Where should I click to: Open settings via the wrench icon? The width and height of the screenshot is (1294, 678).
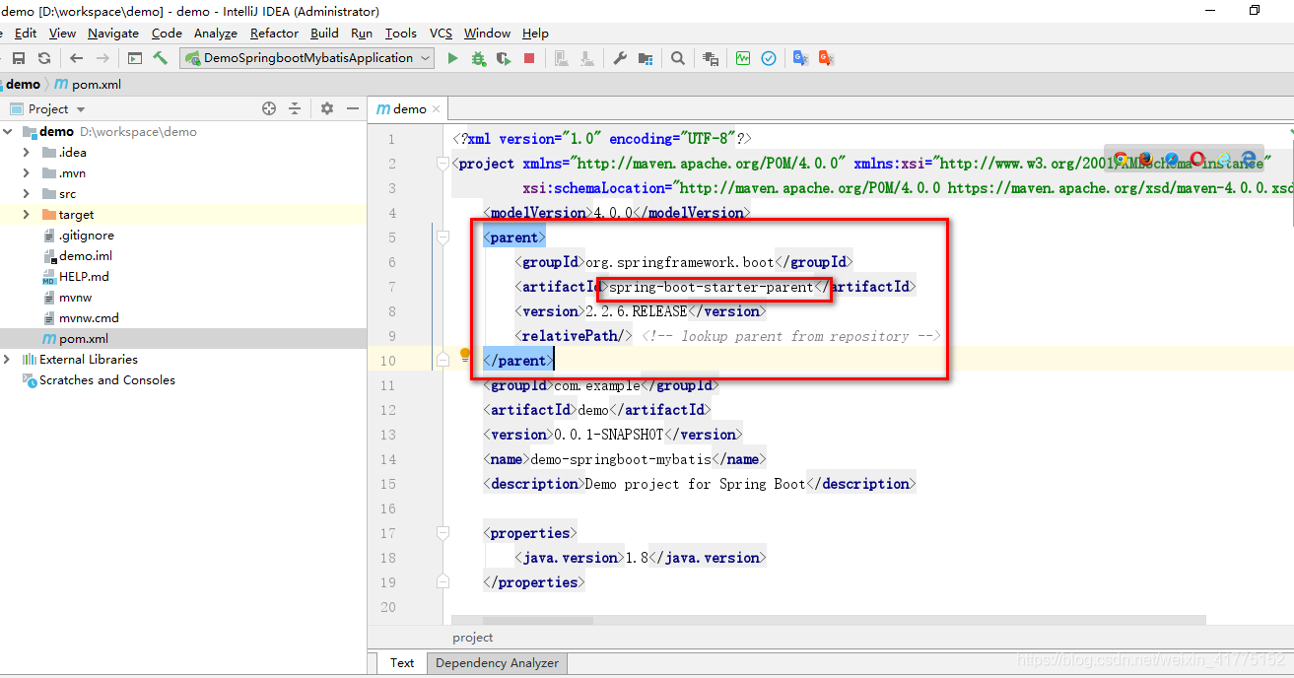620,58
